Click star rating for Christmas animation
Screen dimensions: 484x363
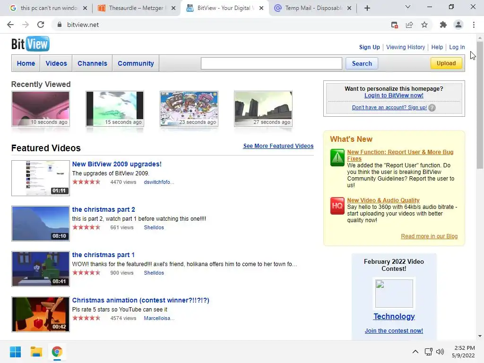click(x=86, y=318)
